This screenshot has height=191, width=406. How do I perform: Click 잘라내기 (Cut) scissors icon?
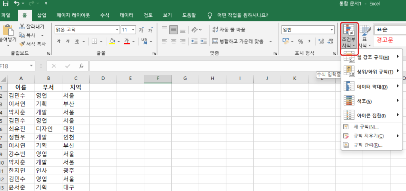22,26
